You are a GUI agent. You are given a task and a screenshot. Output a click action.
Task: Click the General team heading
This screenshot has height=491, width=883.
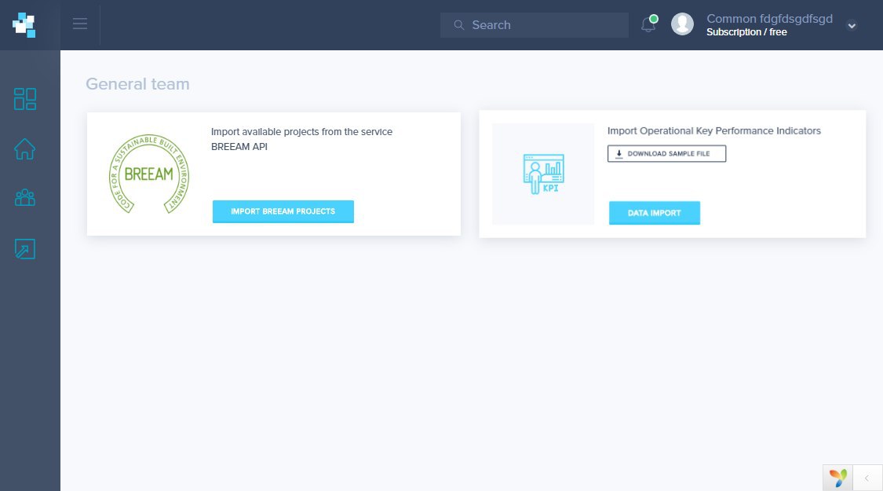137,84
